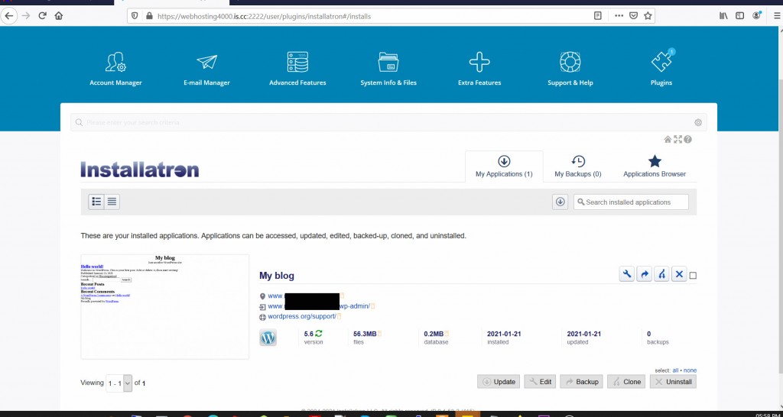Image resolution: width=783 pixels, height=417 pixels.
Task: Open the Support & Help lifebuoy icon
Action: click(570, 63)
